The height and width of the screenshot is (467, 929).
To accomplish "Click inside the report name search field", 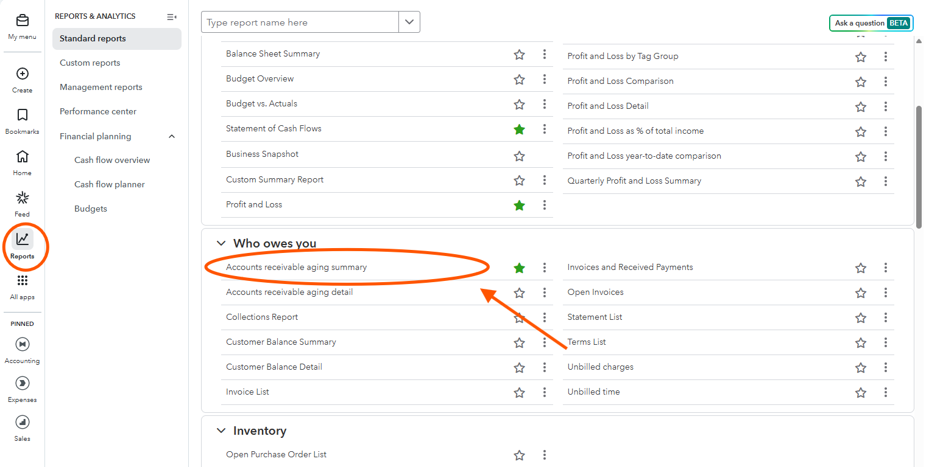I will click(298, 22).
